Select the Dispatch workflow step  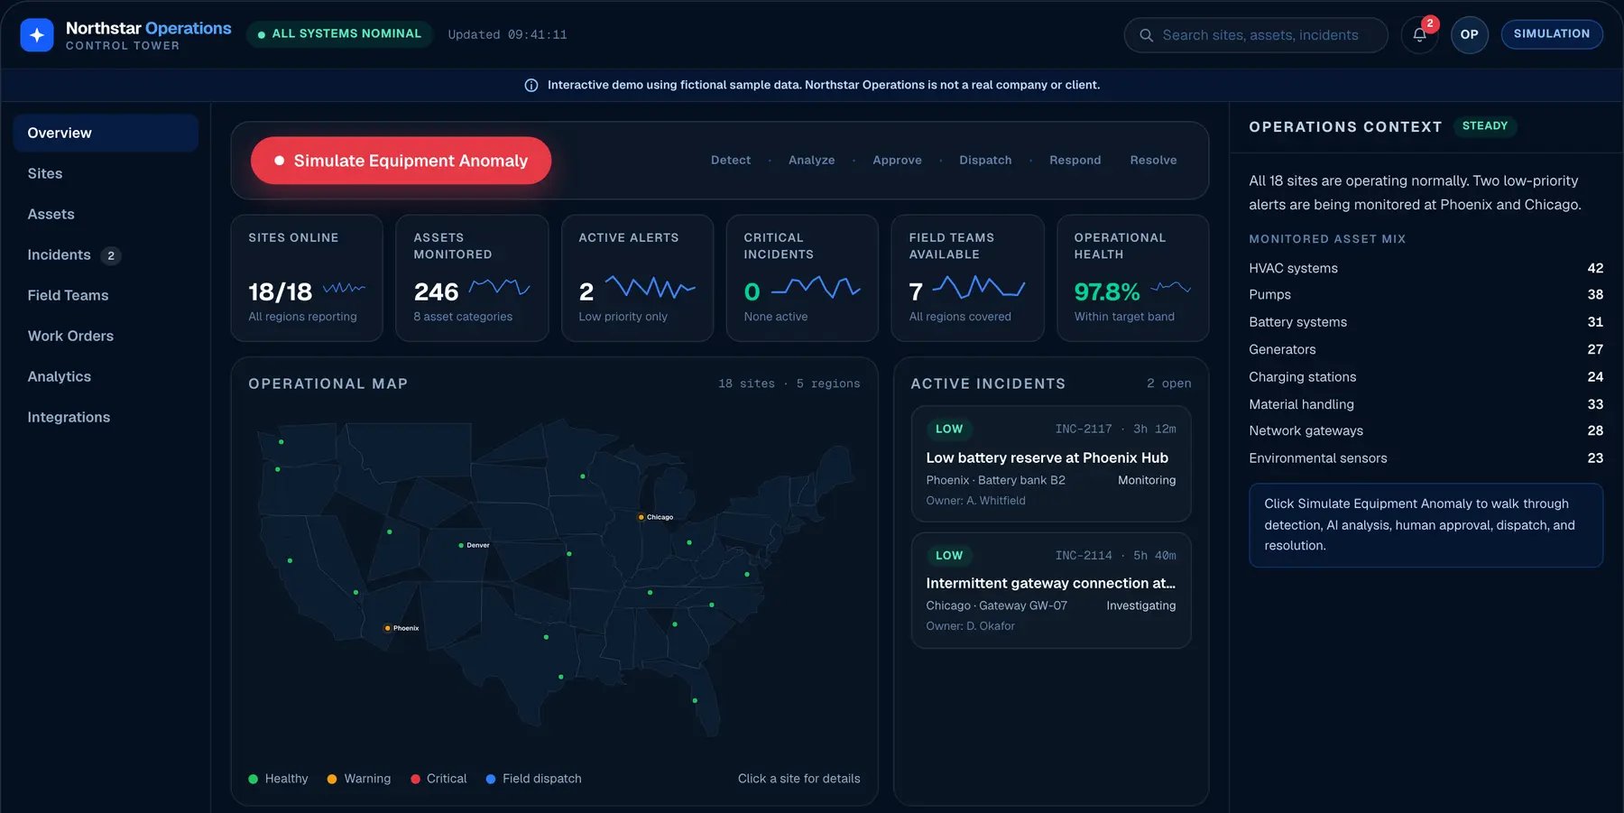(985, 161)
